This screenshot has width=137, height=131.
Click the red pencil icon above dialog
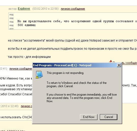pyautogui.click(x=110, y=61)
